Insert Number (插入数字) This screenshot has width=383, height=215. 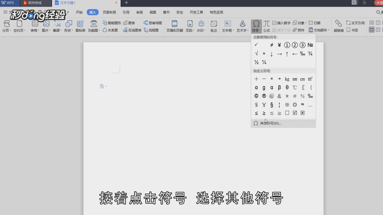point(281,23)
